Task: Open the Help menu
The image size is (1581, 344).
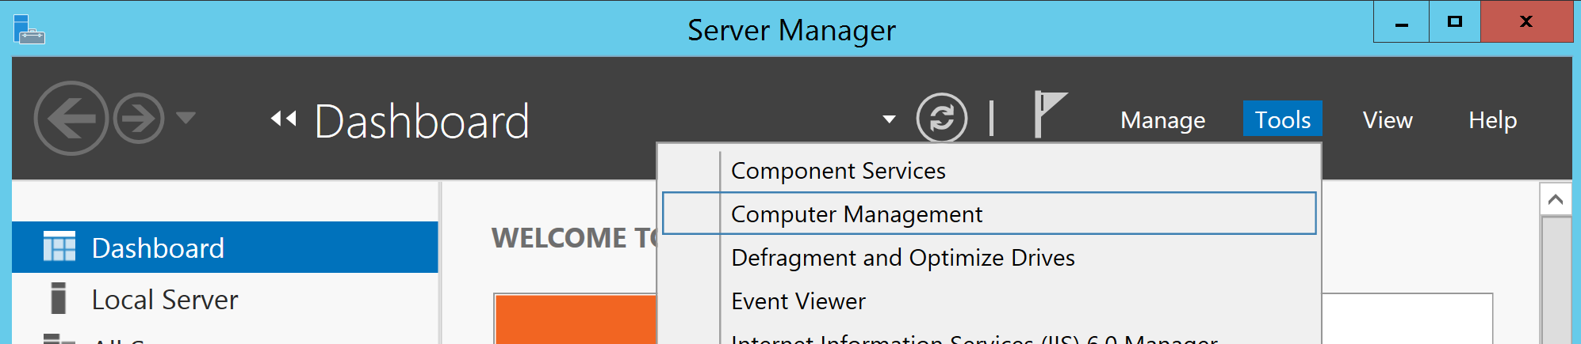Action: [x=1492, y=119]
